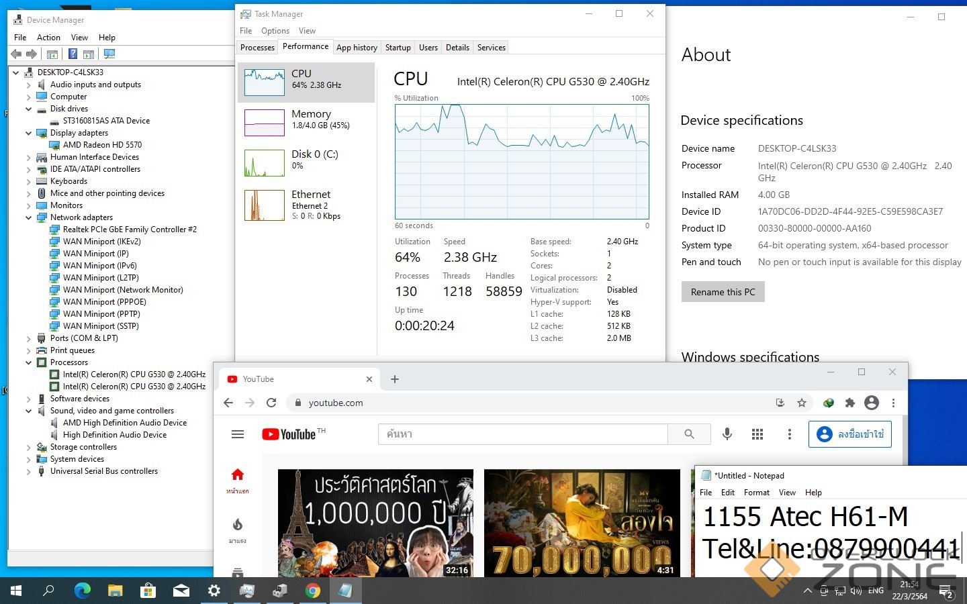Click the Rename this PC button

[x=723, y=292]
